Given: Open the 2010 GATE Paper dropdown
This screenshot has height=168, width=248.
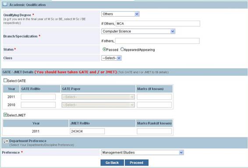Looking at the screenshot, I should click(x=98, y=105).
